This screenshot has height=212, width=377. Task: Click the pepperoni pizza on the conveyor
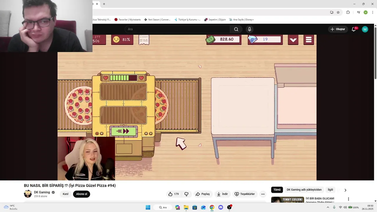pyautogui.click(x=78, y=105)
